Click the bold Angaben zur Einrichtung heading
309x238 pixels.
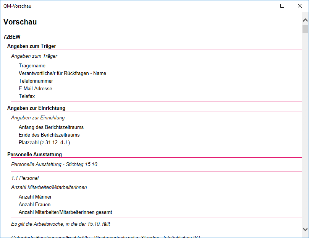pos(36,108)
